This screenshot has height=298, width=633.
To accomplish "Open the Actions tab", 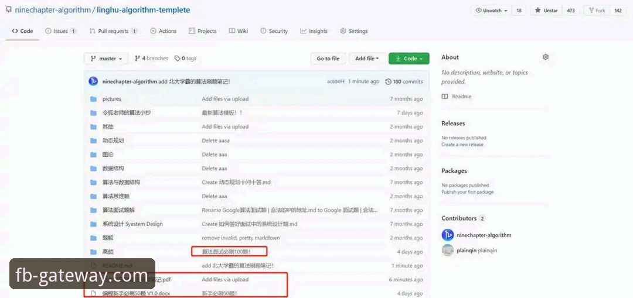I will coord(164,31).
